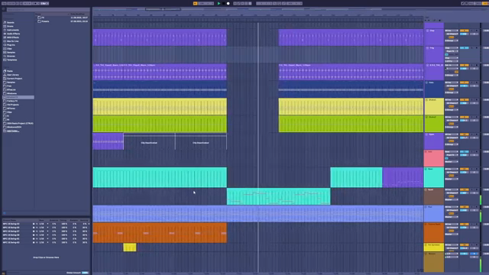Screen dimensions: 489x275
Task: Open the Packs place in browser
Action: point(10,71)
